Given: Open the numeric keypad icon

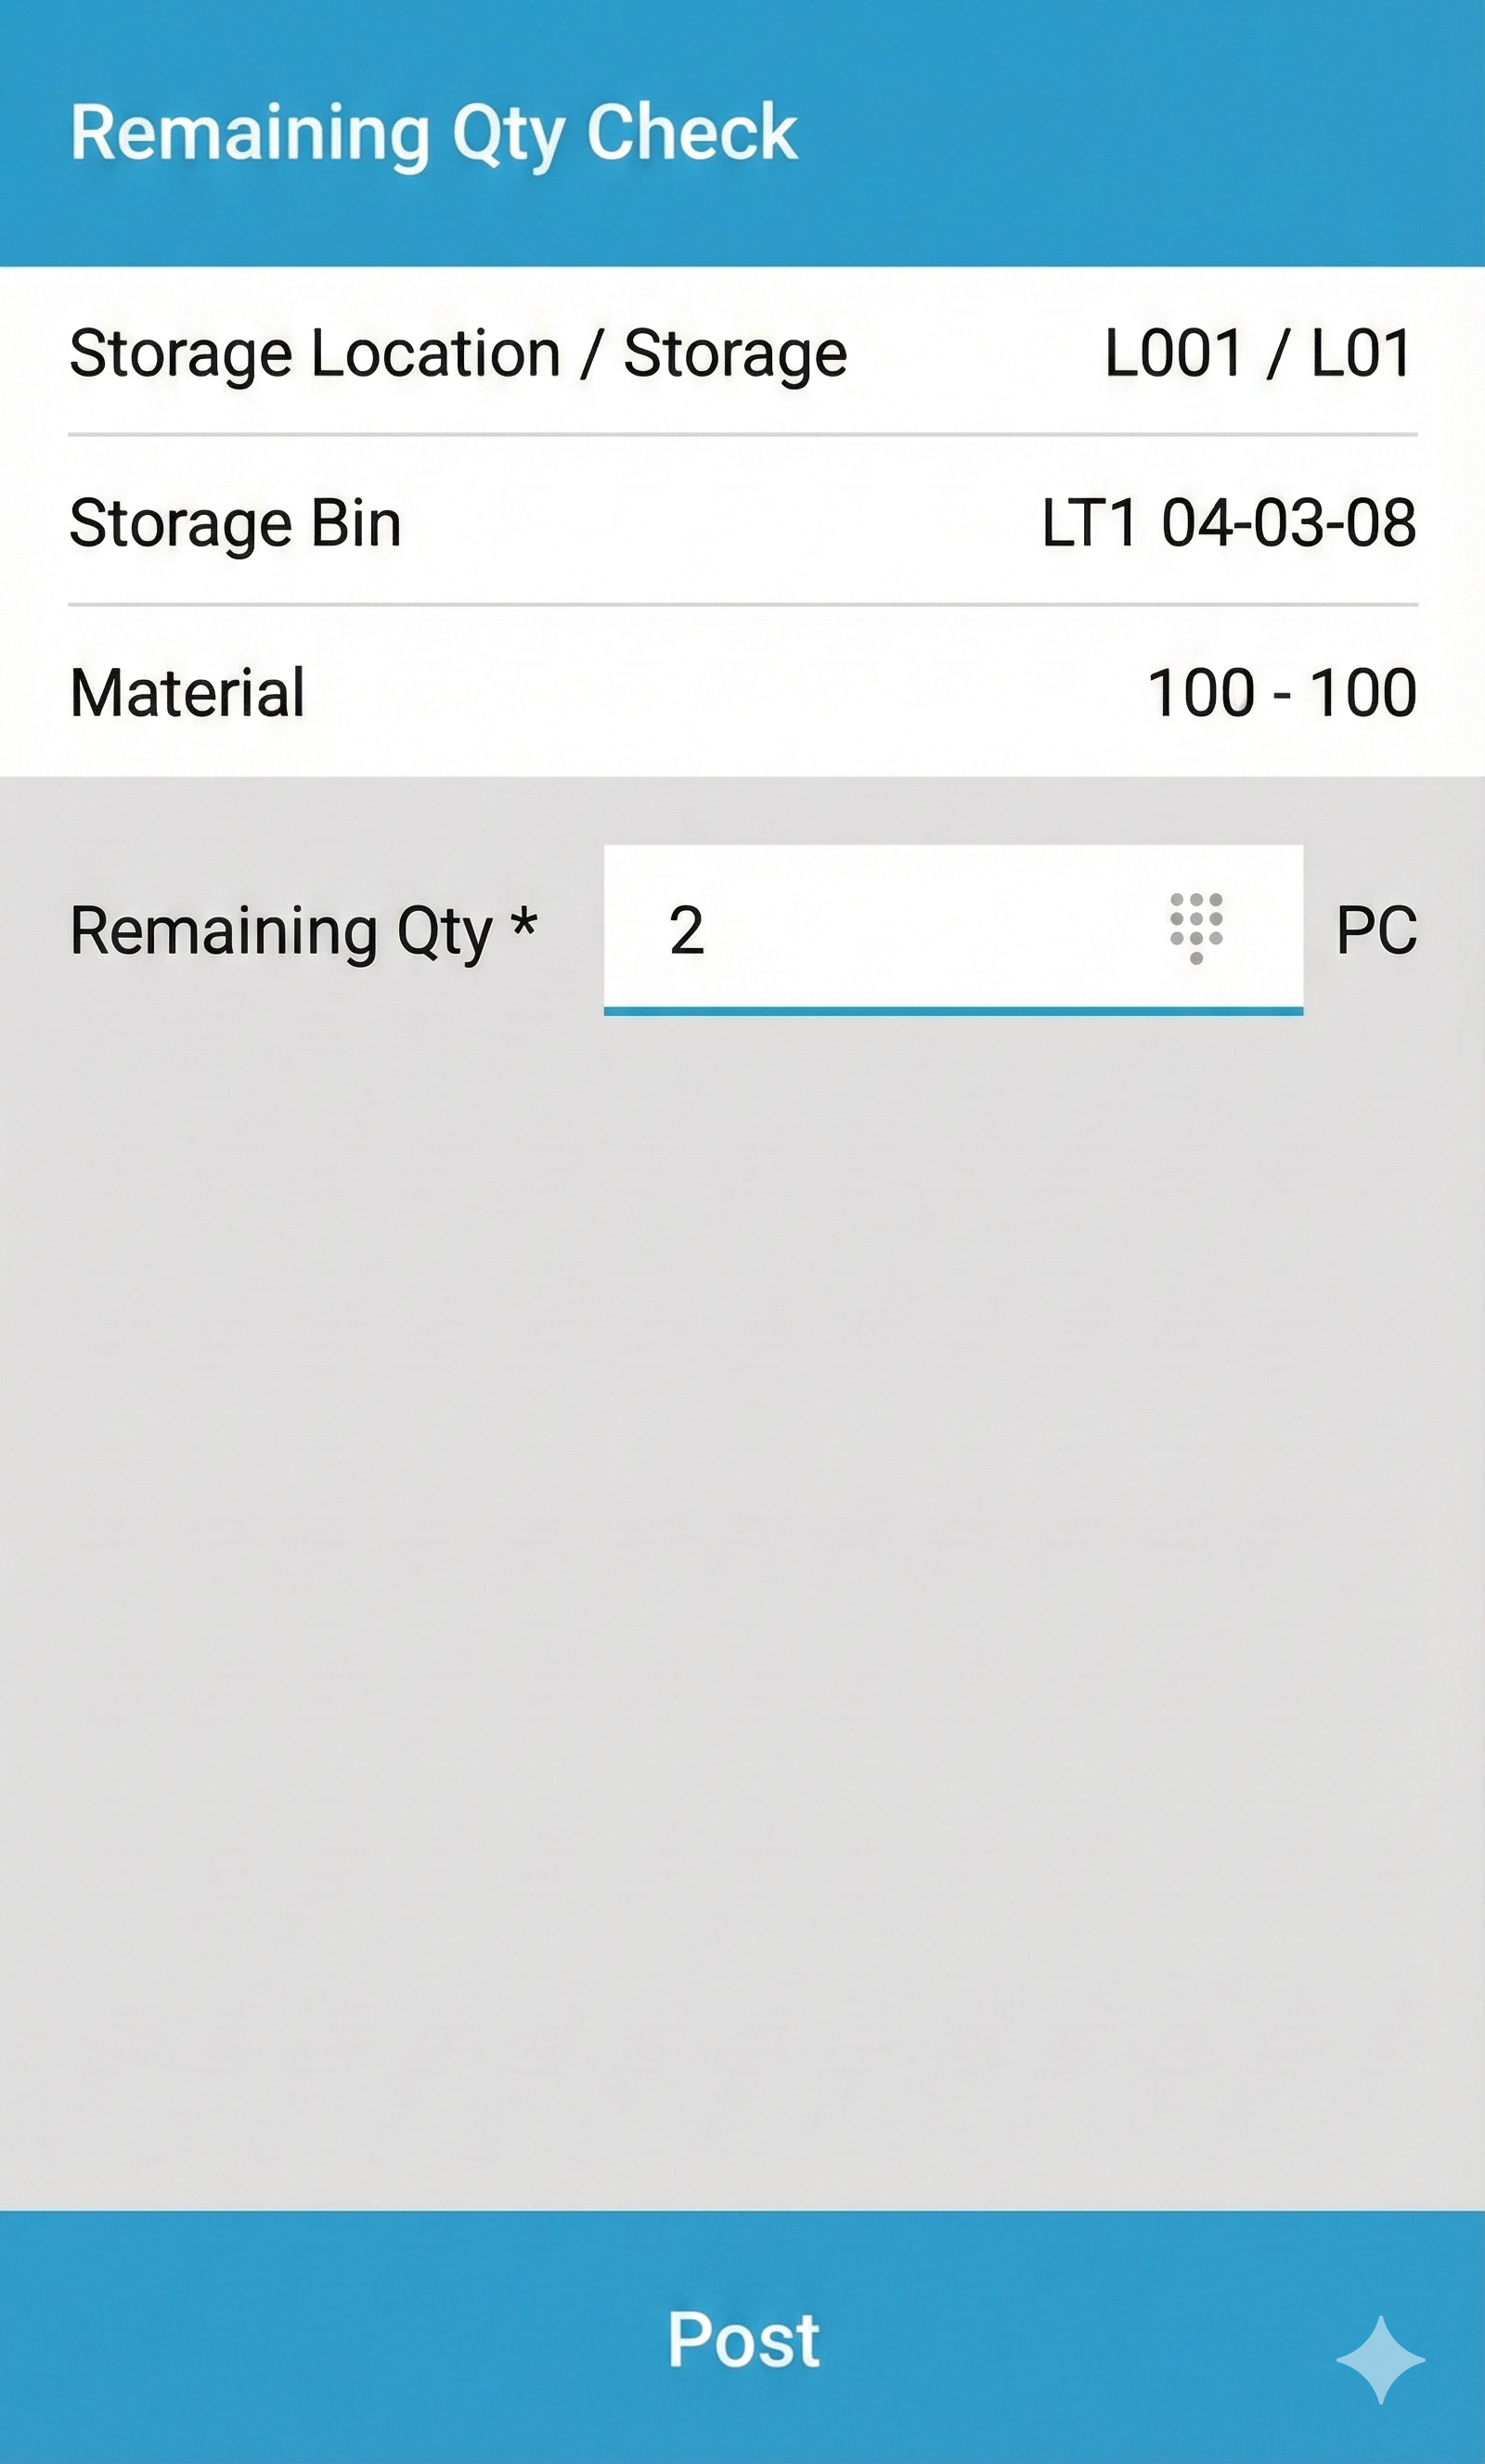Looking at the screenshot, I should coord(1195,928).
